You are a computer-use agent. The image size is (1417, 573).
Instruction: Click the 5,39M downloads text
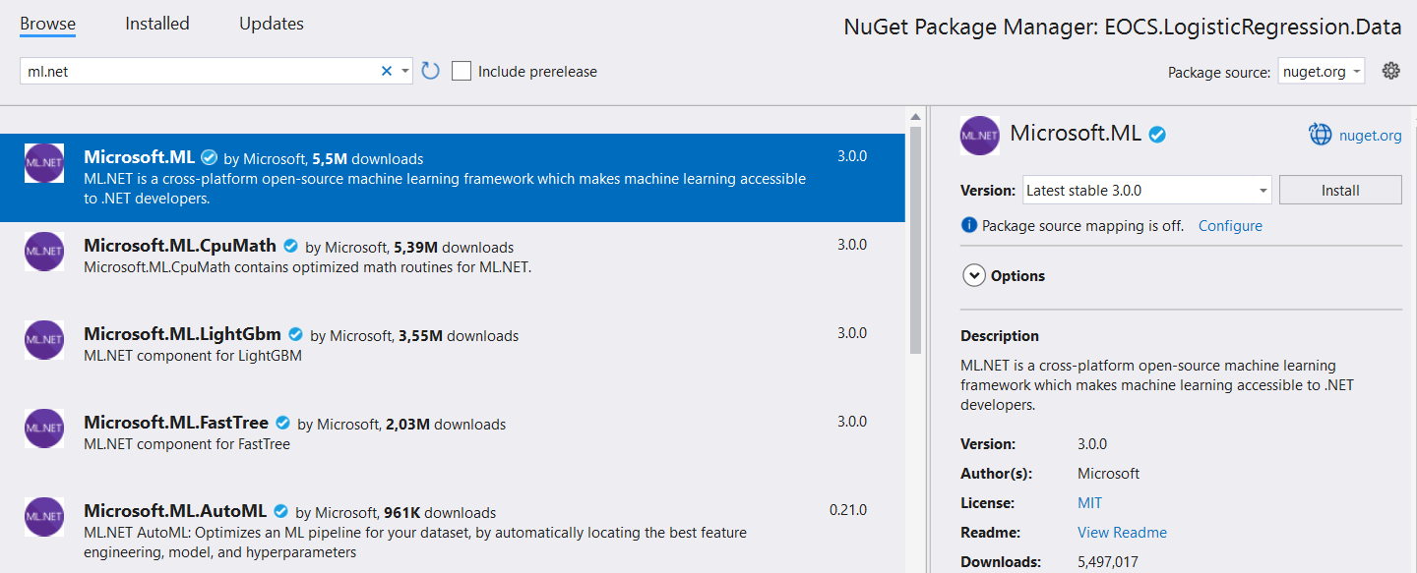(x=455, y=248)
